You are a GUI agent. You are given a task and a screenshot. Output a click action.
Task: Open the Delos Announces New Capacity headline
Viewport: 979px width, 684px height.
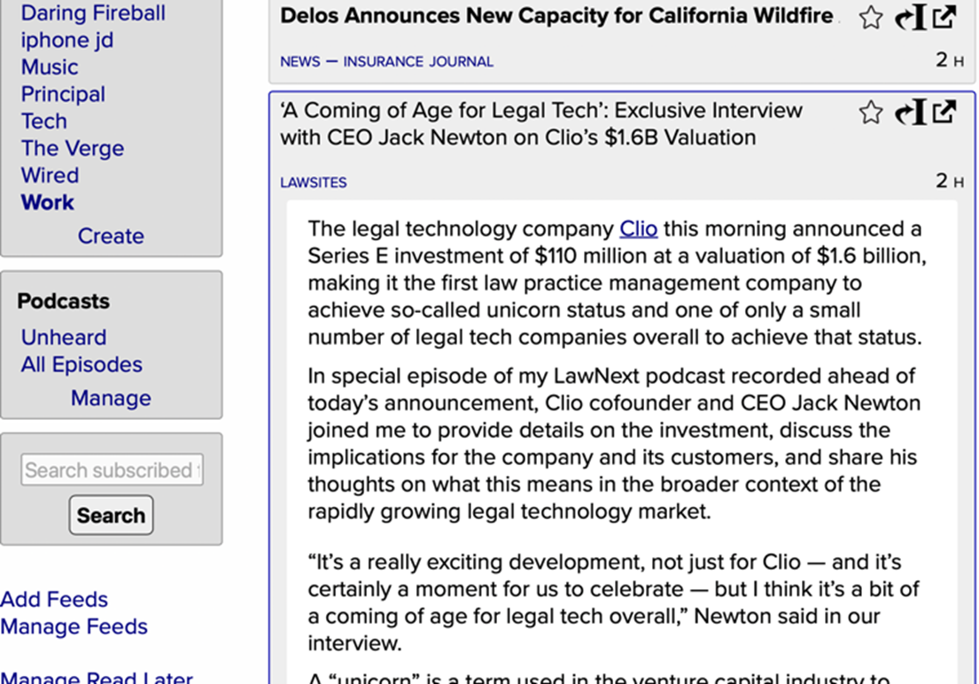(556, 15)
